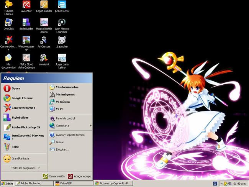This screenshot has height=187, width=249.
Task: Select the OneClick desktop icon
Action: point(8,24)
